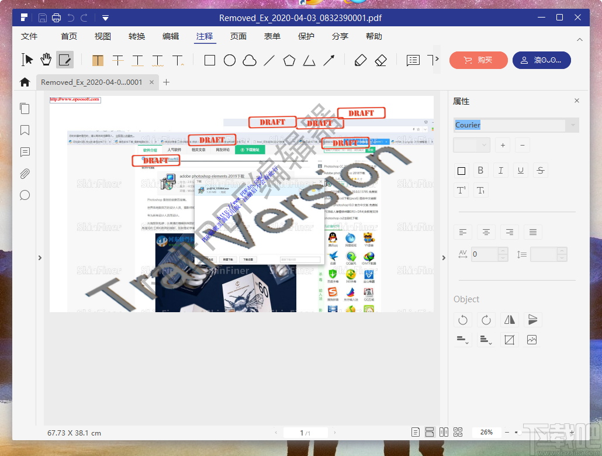The height and width of the screenshot is (456, 602).
Task: Increase font size with plus button
Action: click(x=503, y=145)
